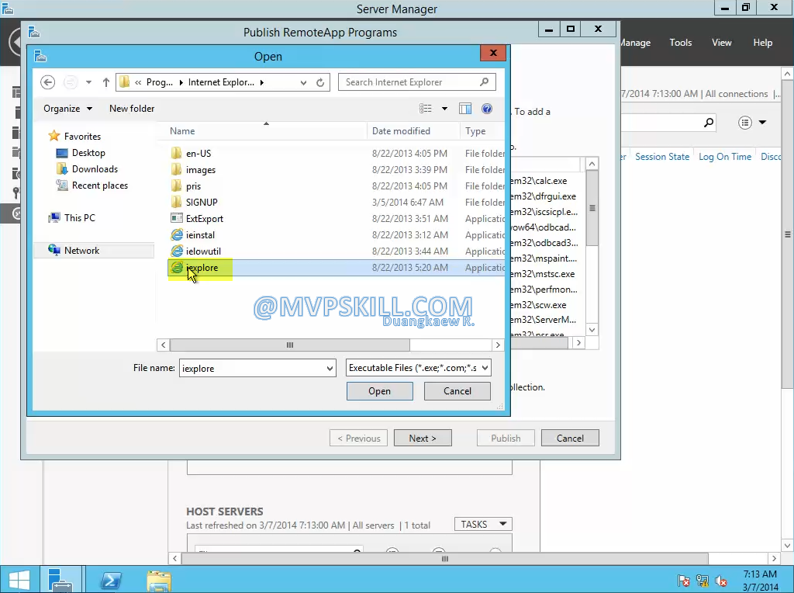Click New folder in the toolbar

132,109
